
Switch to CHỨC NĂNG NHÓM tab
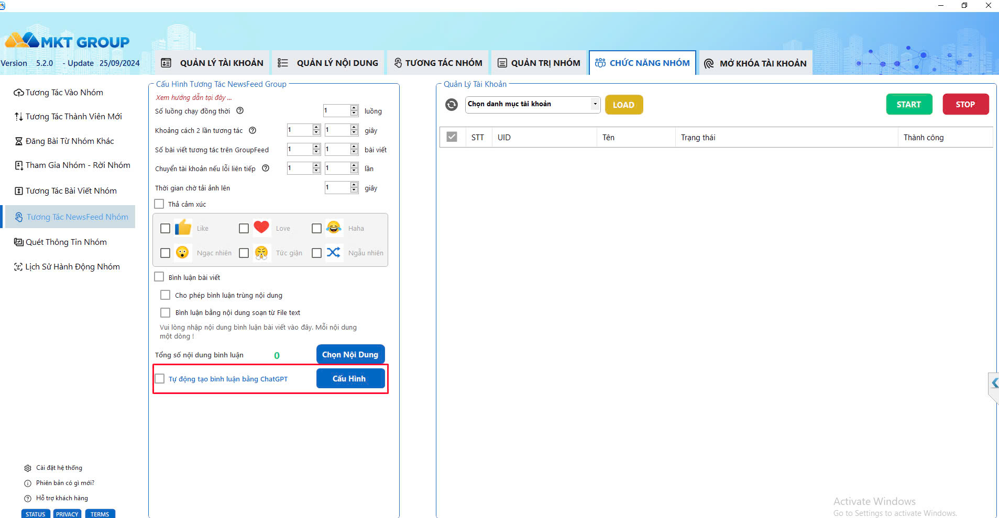(642, 63)
